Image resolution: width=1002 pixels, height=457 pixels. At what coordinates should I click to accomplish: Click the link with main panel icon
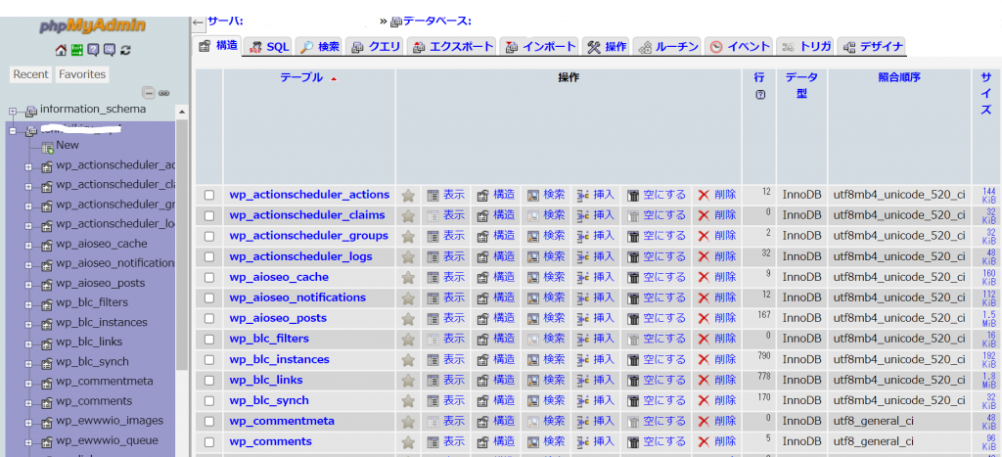[163, 93]
